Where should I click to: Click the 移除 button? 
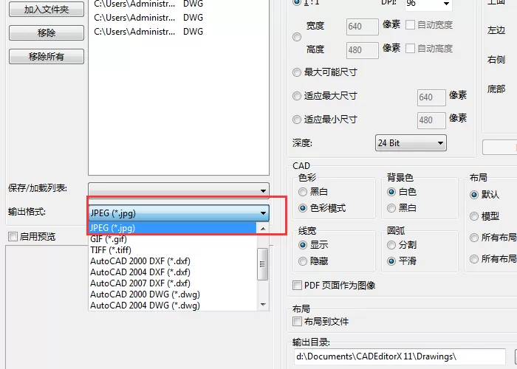(47, 33)
